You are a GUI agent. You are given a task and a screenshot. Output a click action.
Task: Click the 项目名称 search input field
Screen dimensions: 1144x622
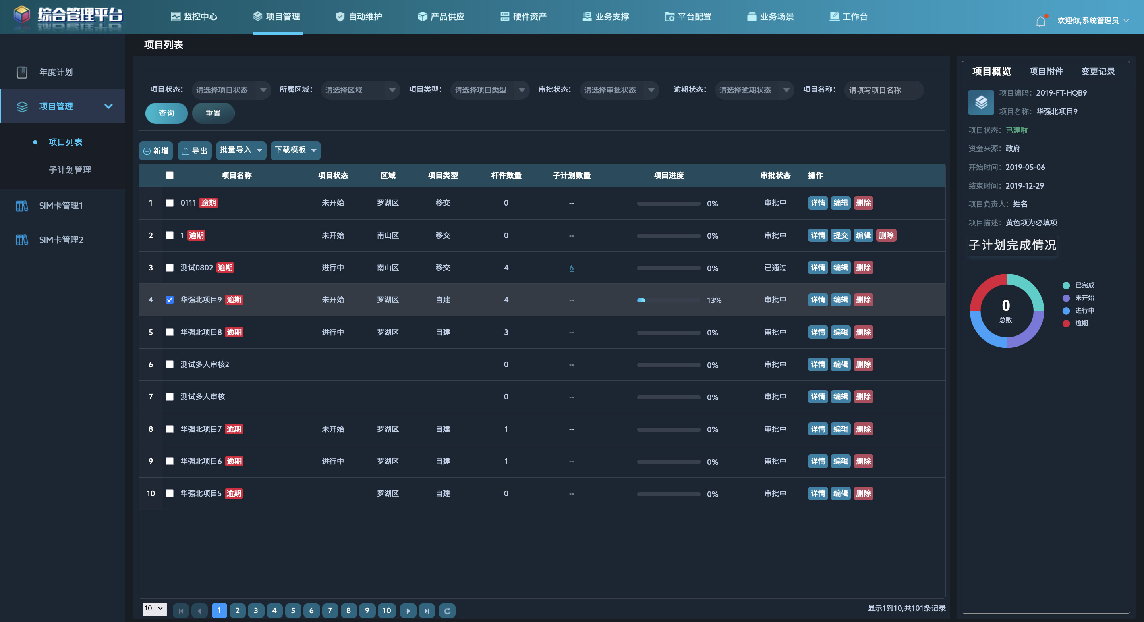click(x=884, y=90)
